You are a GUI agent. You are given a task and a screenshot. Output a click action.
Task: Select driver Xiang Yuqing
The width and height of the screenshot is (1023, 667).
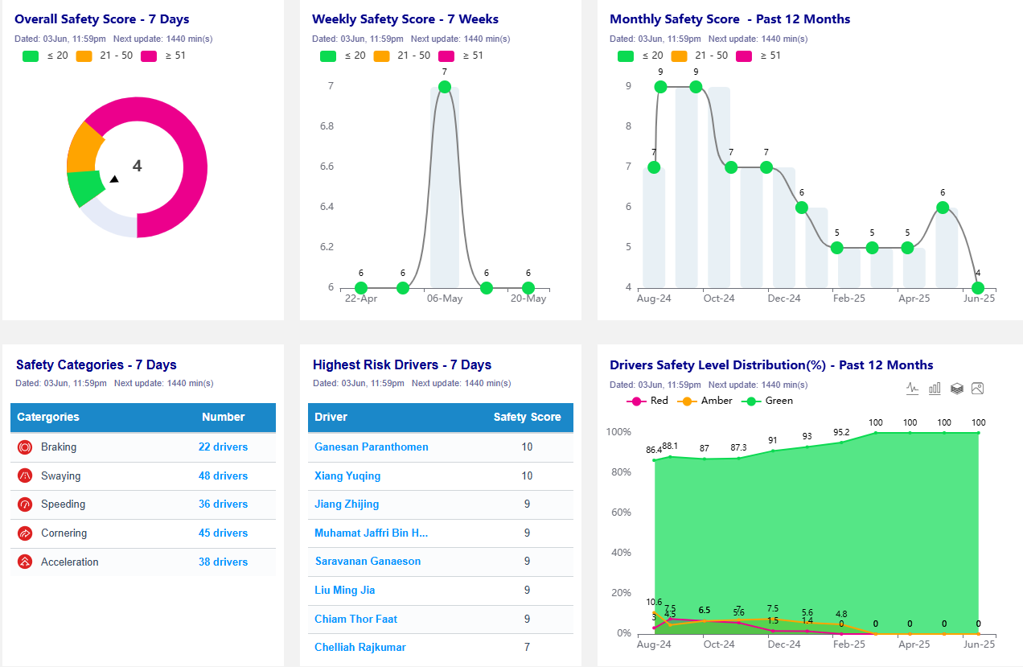(347, 476)
